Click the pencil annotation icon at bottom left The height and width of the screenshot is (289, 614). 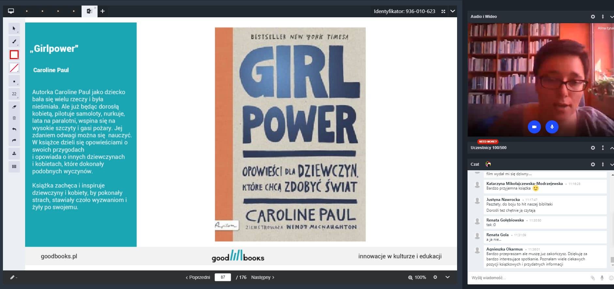pyautogui.click(x=12, y=277)
